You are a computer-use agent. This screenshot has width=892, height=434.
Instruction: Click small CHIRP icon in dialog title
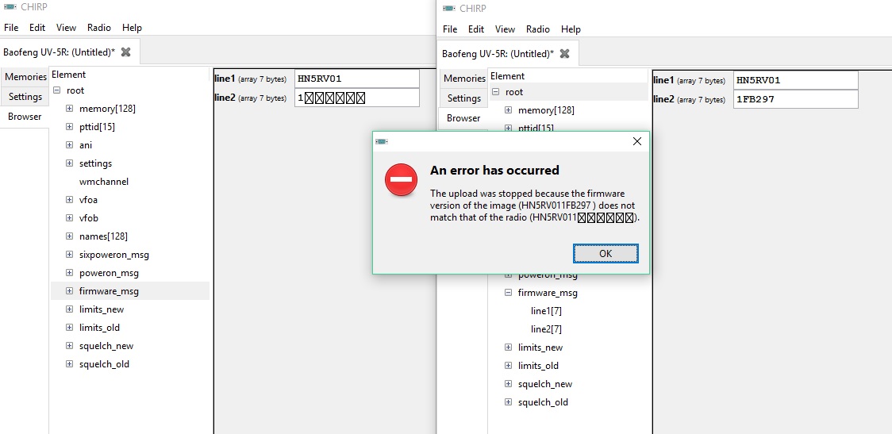pos(382,142)
